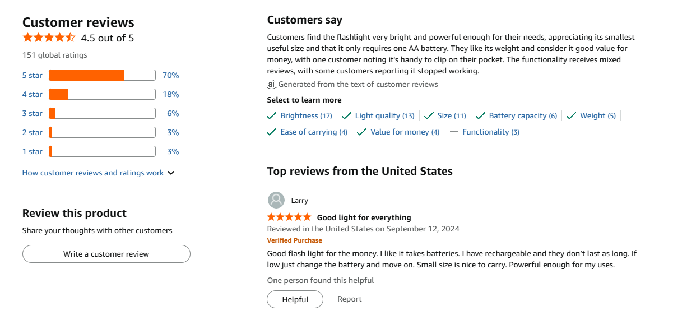Select the Battery capacity (6) topic
This screenshot has width=673, height=315.
[x=523, y=116]
